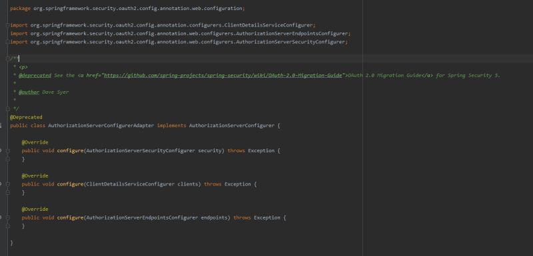Screen dimensions: 533x256
Task: Click the @author Javadoc tag
Action: tap(29, 92)
